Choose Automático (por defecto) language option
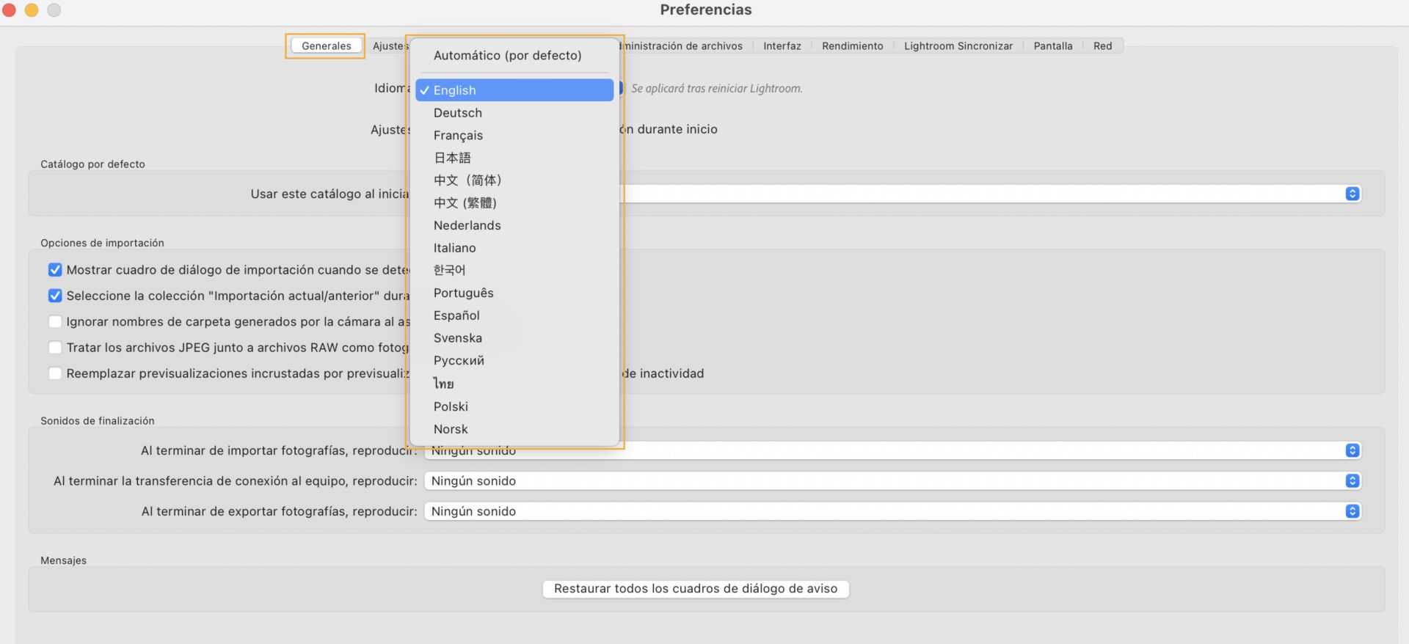The height and width of the screenshot is (644, 1409). (514, 55)
